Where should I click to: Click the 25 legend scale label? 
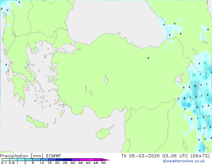pyautogui.click(x=65, y=163)
